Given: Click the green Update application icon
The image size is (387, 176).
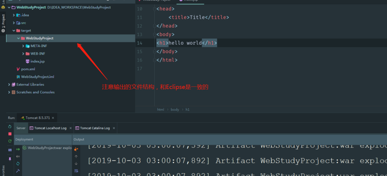Looking at the screenshot, I should click(10, 141).
